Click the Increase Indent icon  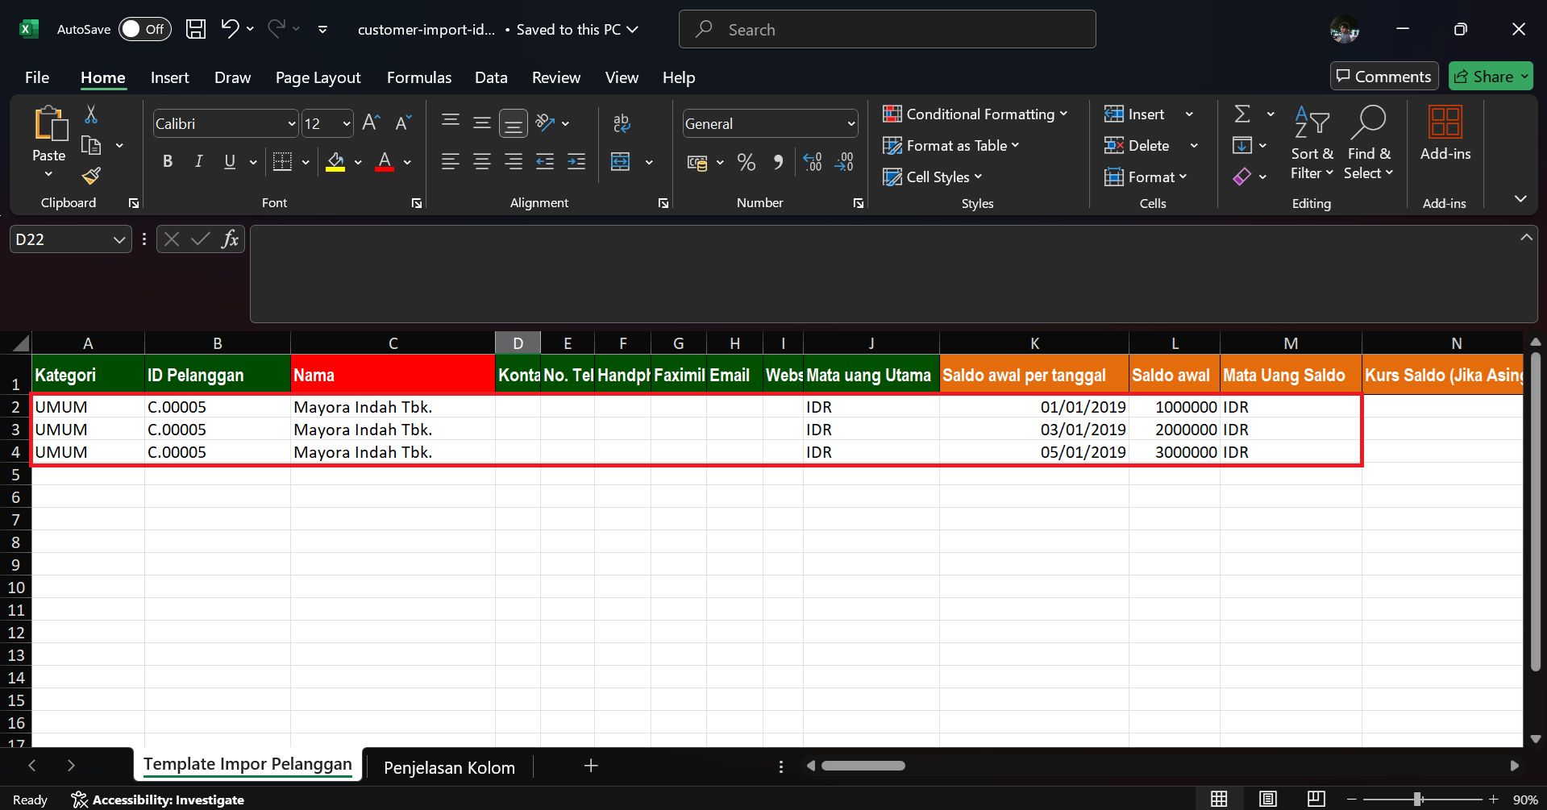click(x=576, y=163)
